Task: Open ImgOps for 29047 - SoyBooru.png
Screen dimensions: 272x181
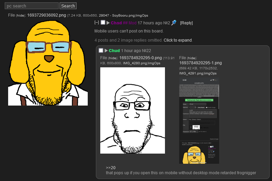Action: click(142, 16)
